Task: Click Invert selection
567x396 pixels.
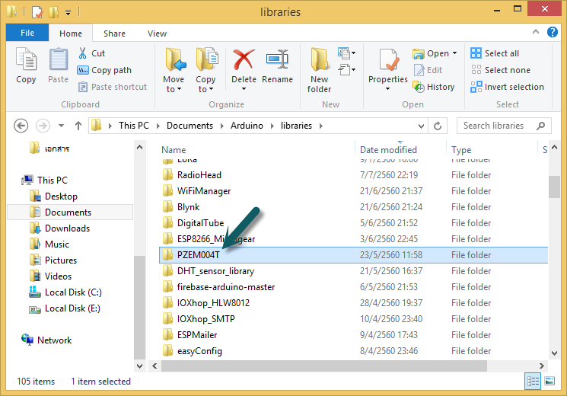Action: tap(508, 87)
